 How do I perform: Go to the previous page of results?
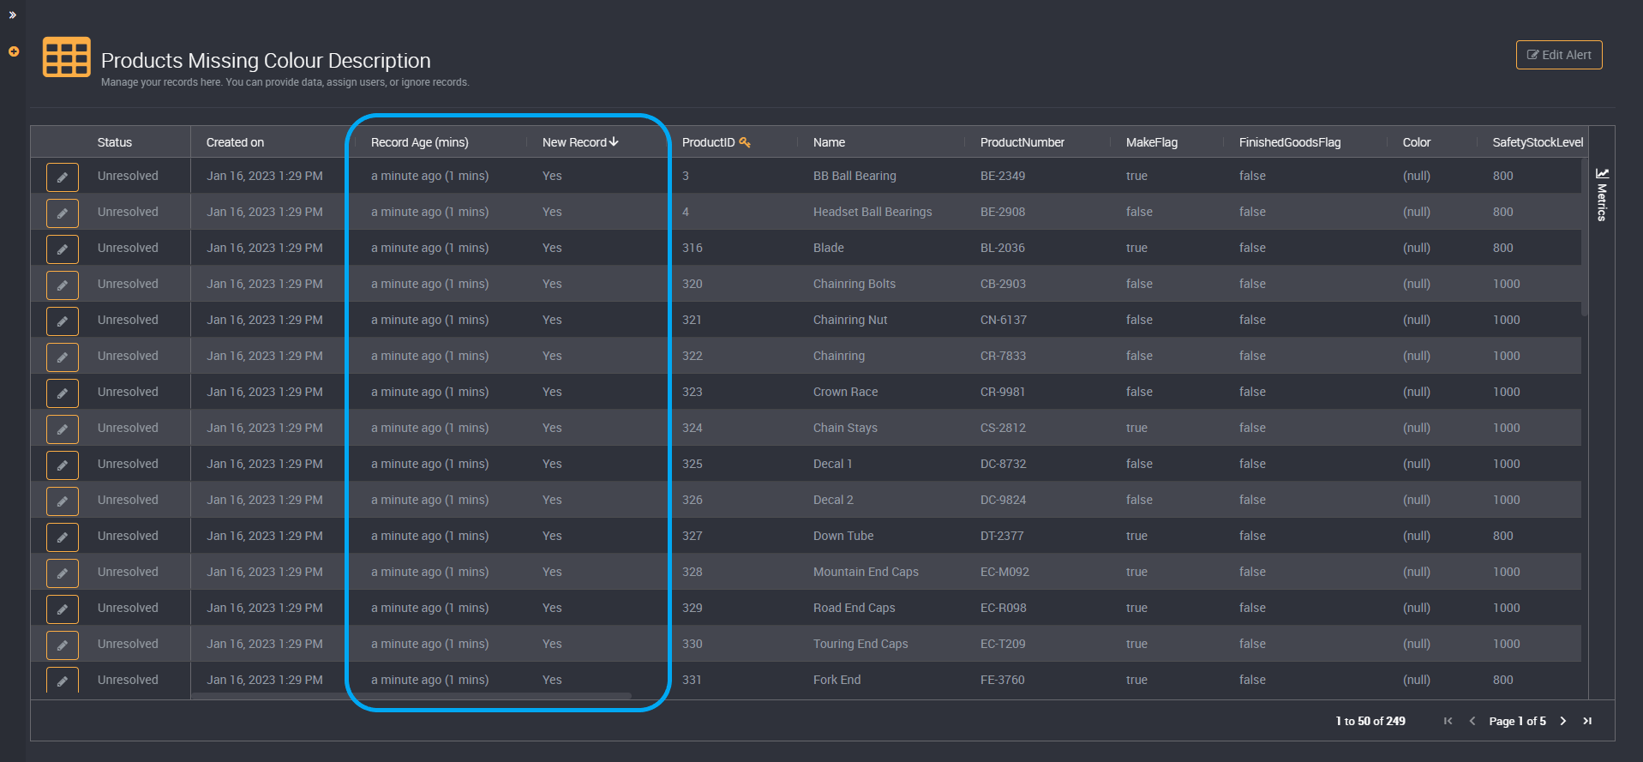tap(1472, 721)
